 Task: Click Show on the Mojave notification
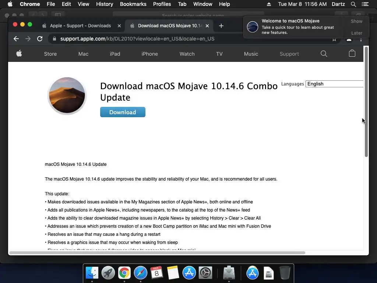[356, 21]
